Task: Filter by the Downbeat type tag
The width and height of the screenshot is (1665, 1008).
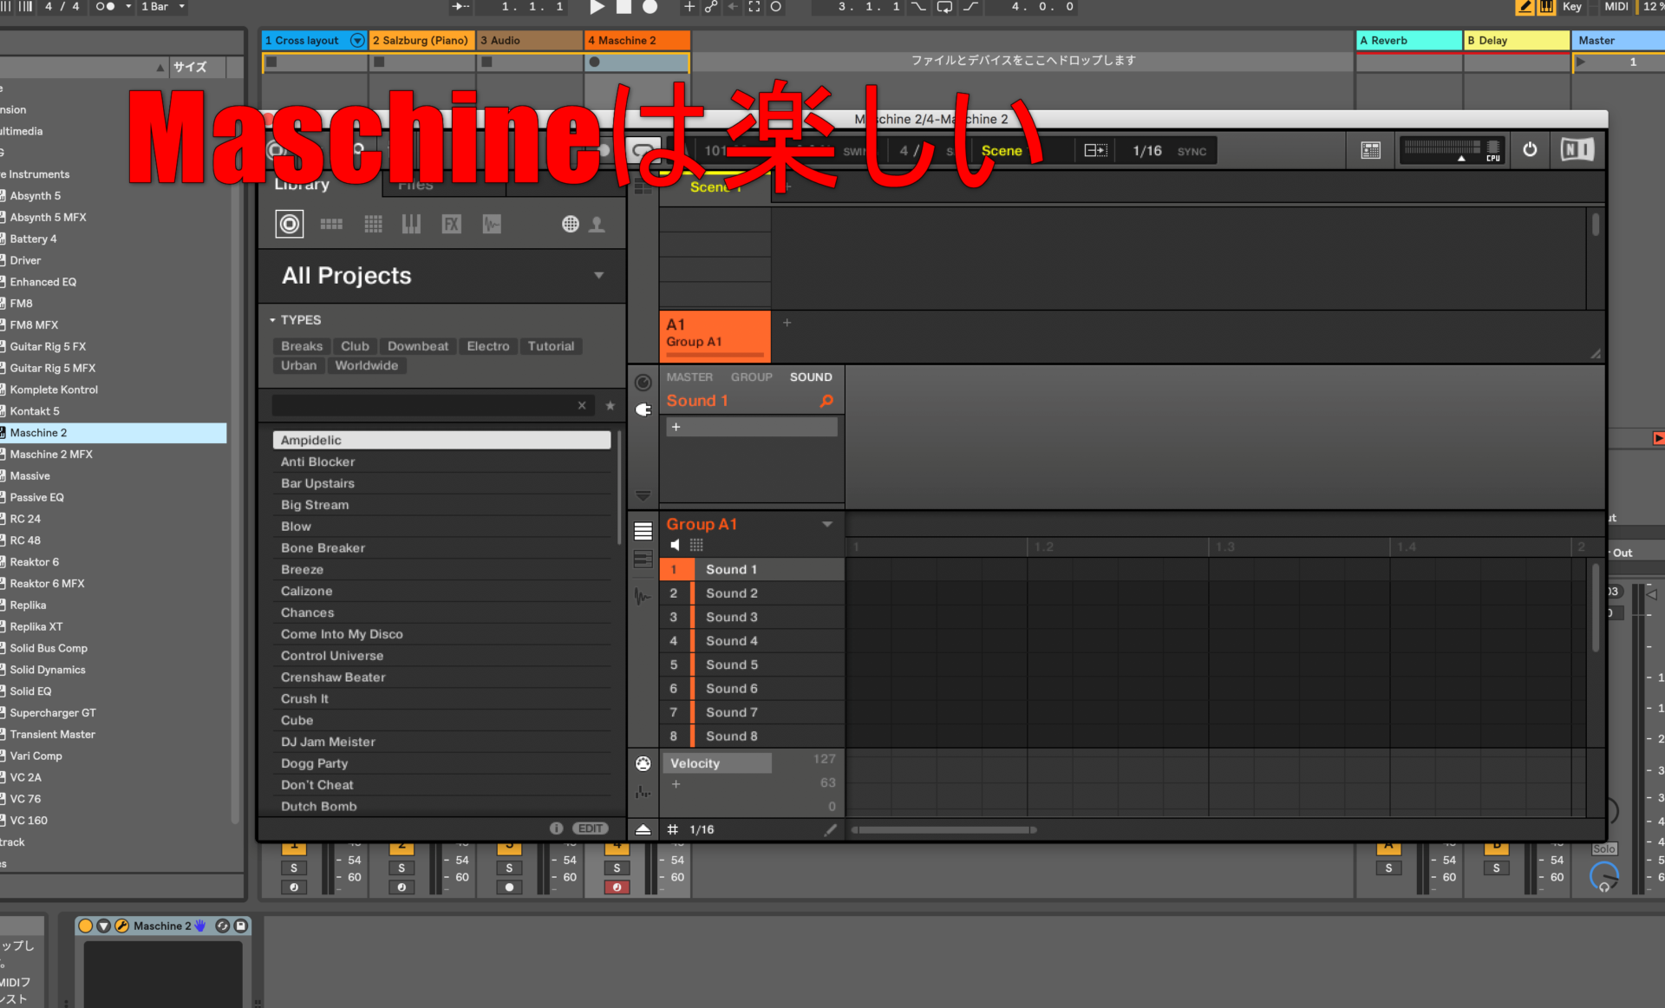Action: [417, 346]
